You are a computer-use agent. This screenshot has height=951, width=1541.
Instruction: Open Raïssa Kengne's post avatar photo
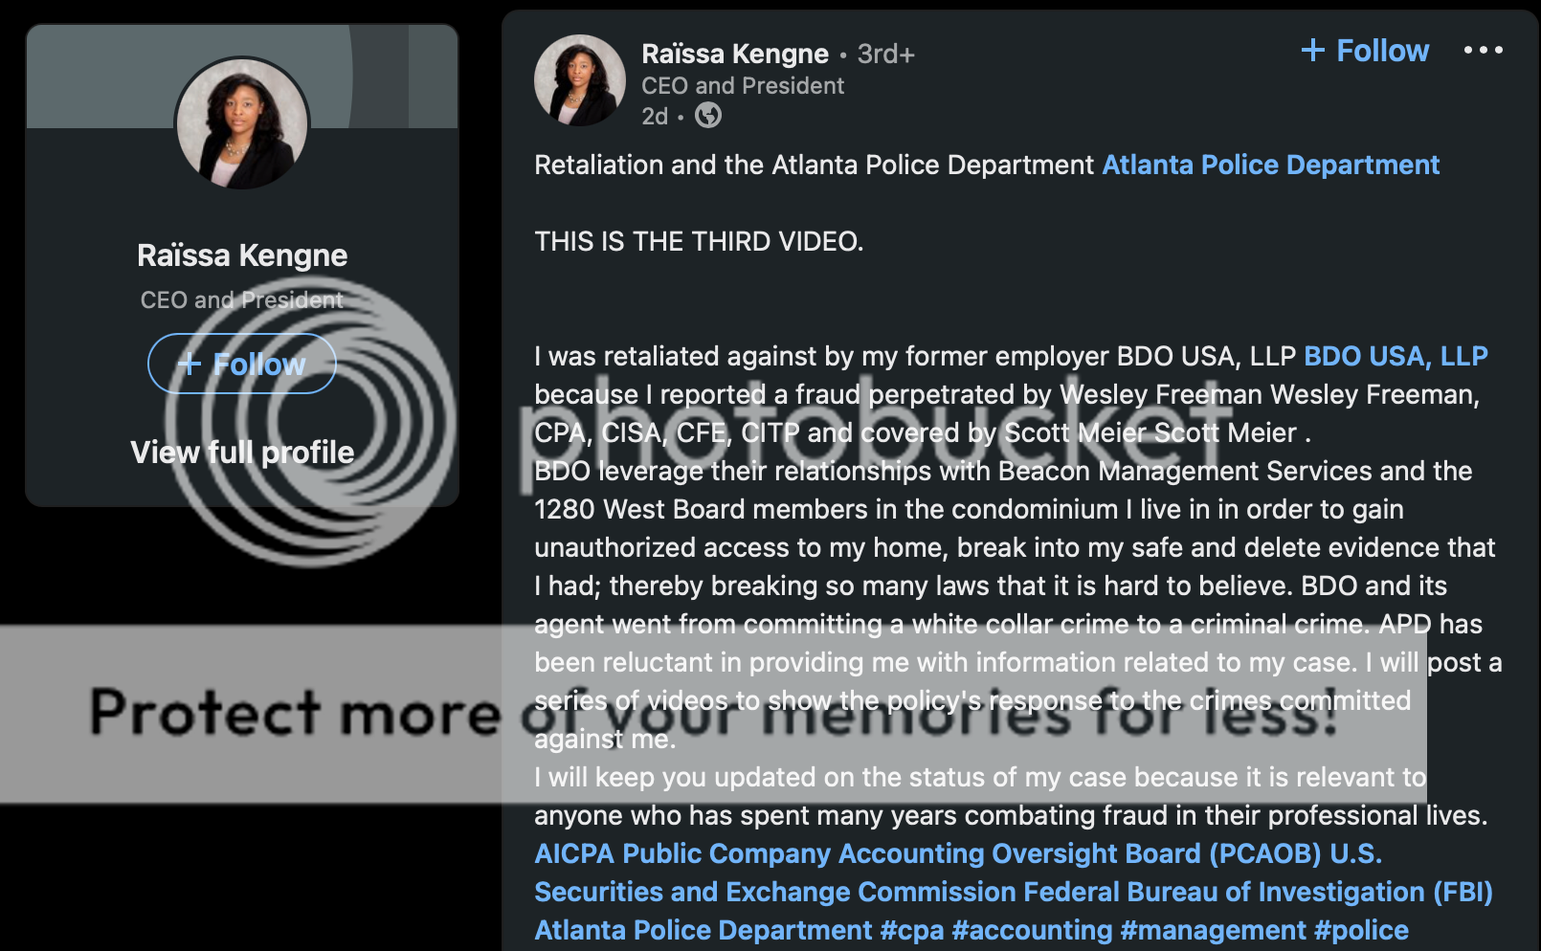(x=580, y=80)
